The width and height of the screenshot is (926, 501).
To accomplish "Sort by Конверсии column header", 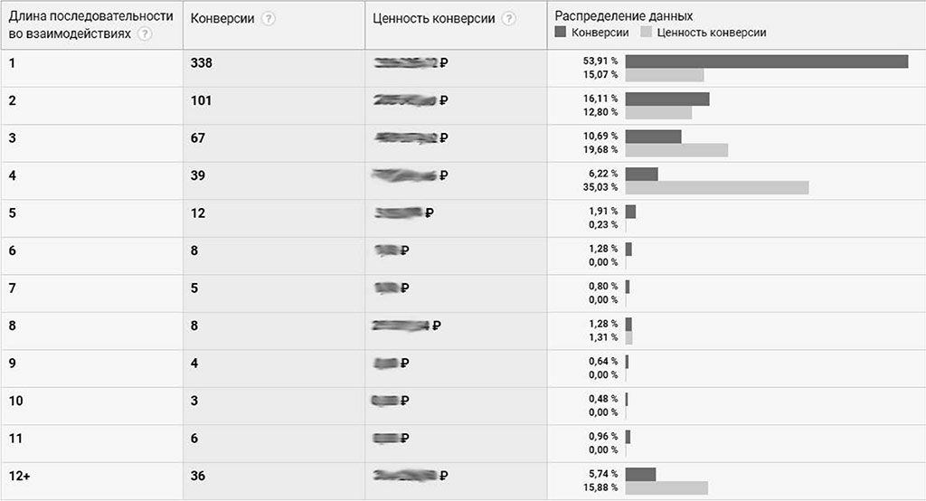I will pyautogui.click(x=222, y=19).
